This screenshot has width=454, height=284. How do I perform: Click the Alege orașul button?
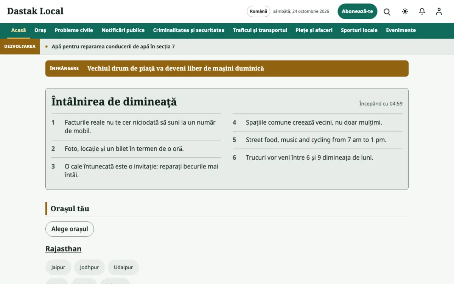tap(70, 229)
